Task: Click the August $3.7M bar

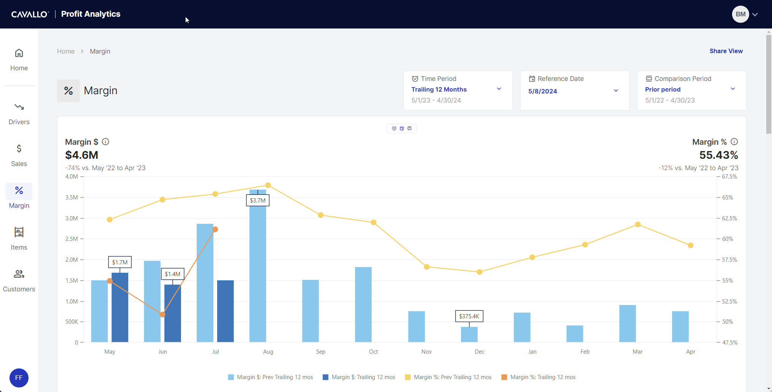Action: 258,273
